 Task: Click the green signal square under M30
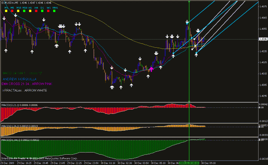pos(24,11)
